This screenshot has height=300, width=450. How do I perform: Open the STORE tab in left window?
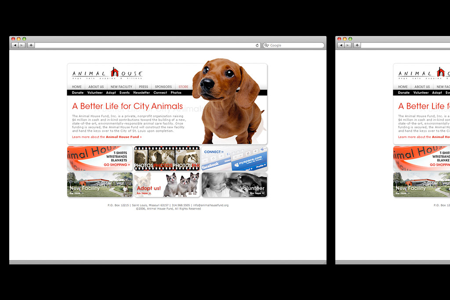pyautogui.click(x=183, y=87)
